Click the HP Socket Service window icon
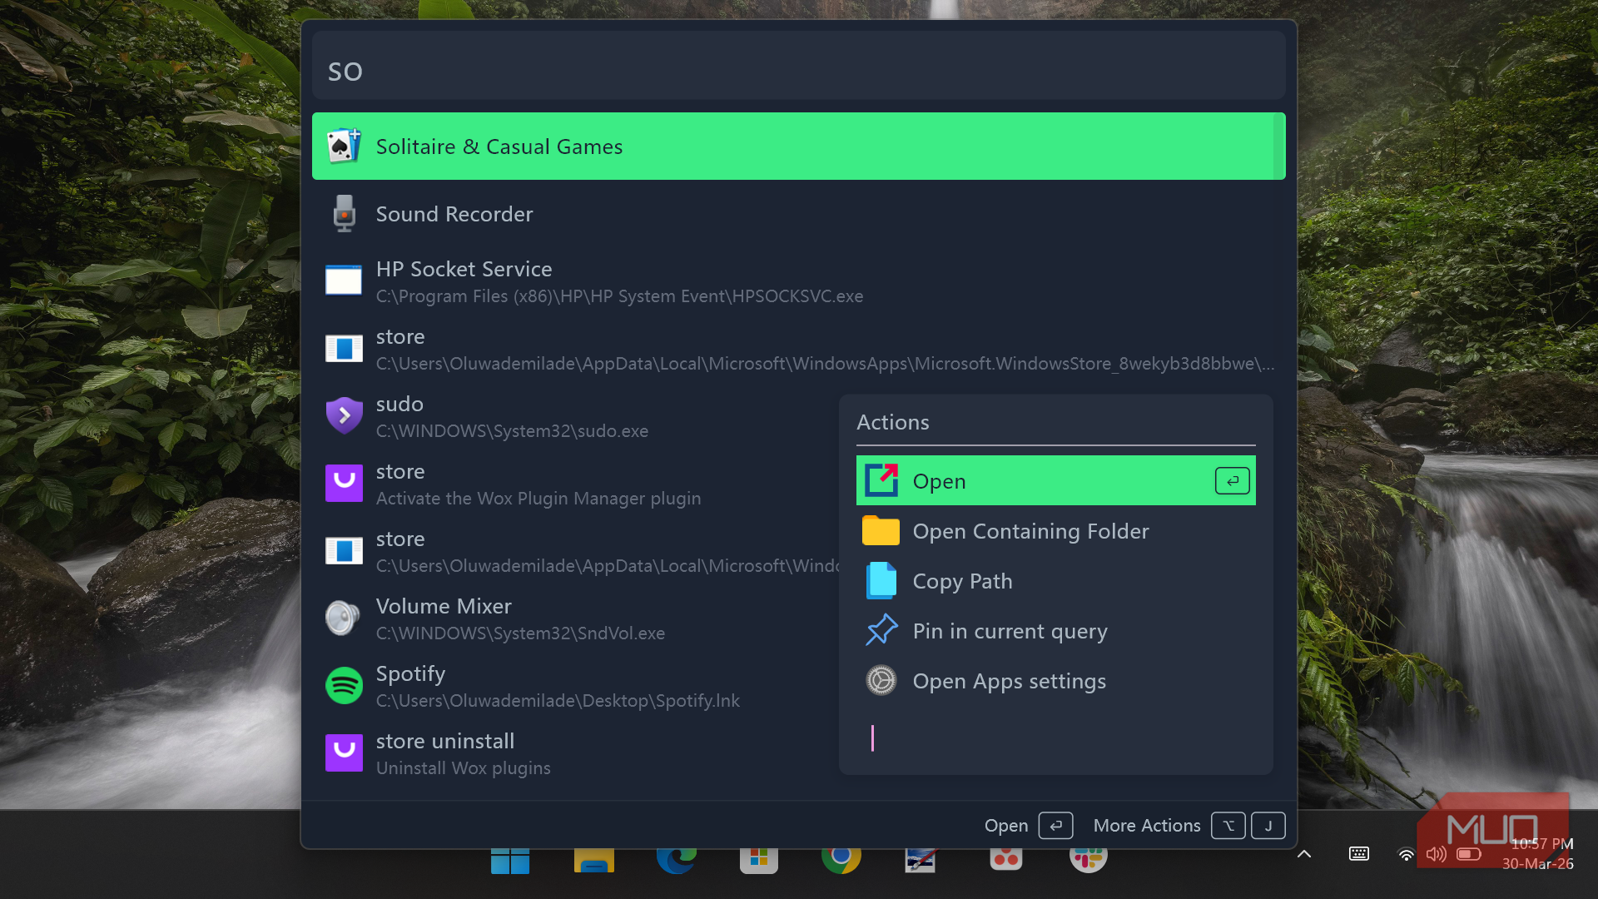 click(x=344, y=281)
